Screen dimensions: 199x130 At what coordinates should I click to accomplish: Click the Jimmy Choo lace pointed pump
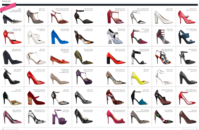point(116,78)
